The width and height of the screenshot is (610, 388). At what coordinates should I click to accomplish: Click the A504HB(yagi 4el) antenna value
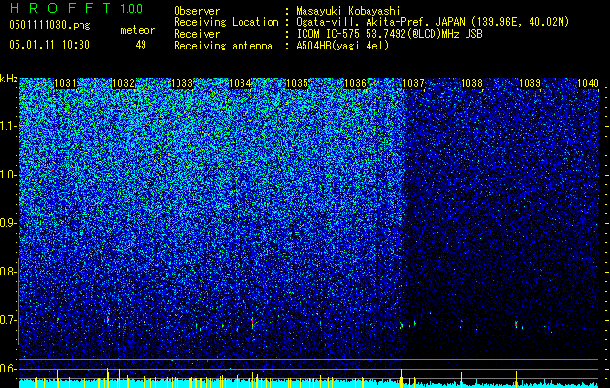(342, 46)
